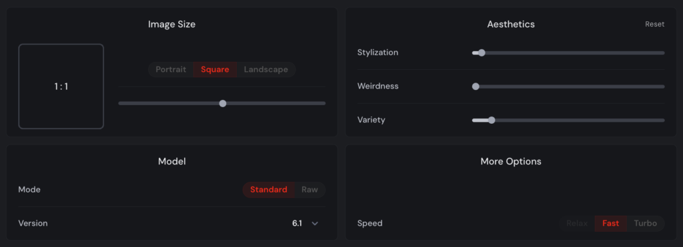This screenshot has width=683, height=247.
Task: Click the far right end of Weirdness track
Action: pos(664,87)
